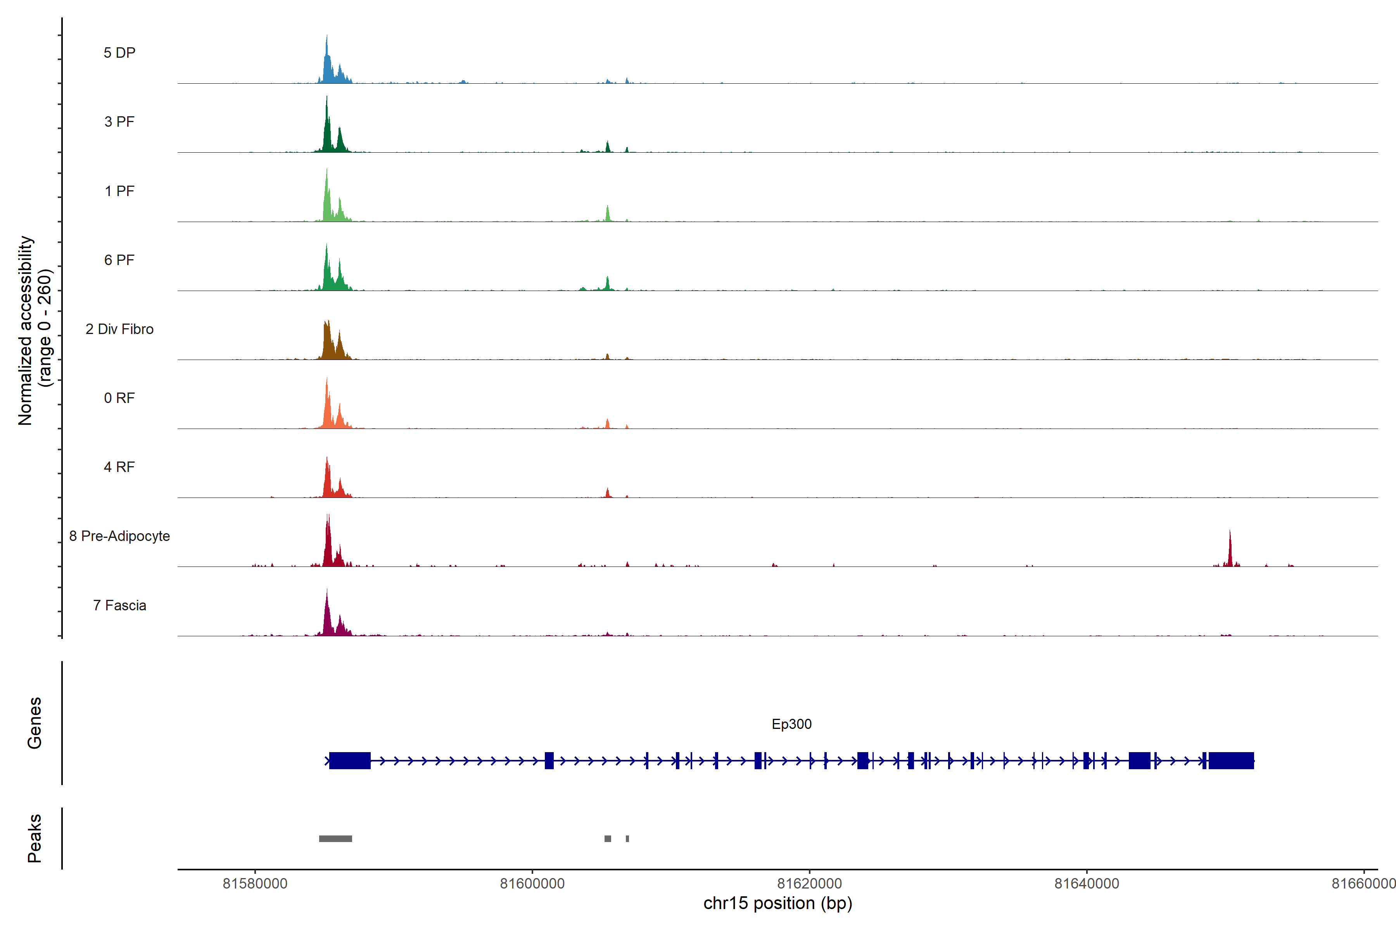1396x930 pixels.
Task: Click the 5 DP track label
Action: pyautogui.click(x=119, y=53)
